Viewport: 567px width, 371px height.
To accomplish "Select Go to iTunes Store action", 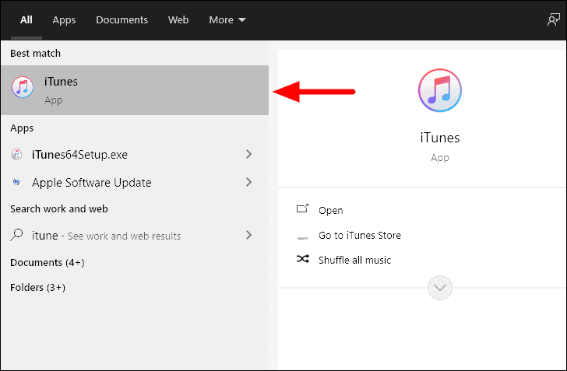I will click(x=360, y=236).
